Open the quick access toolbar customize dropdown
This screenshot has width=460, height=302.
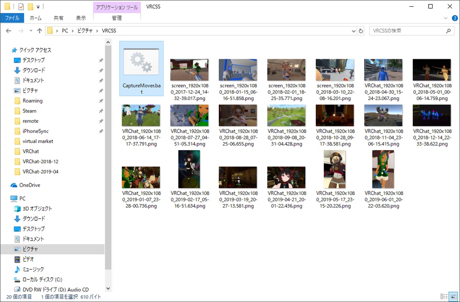(38, 7)
